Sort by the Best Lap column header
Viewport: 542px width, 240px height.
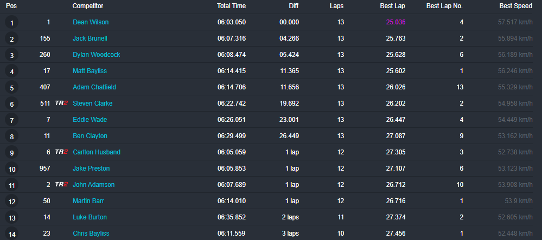(393, 6)
